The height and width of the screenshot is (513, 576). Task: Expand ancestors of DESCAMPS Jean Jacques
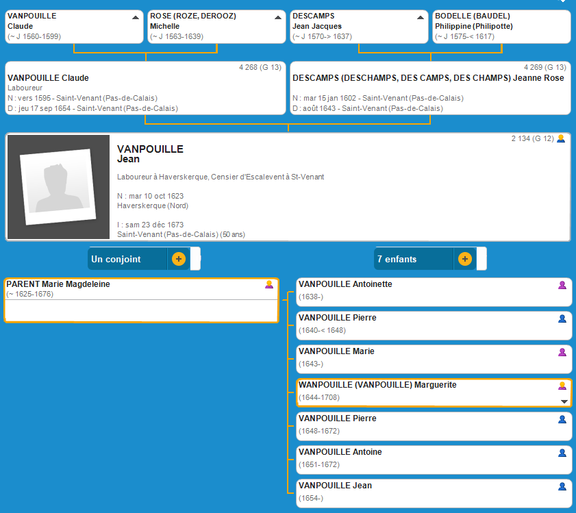point(420,17)
